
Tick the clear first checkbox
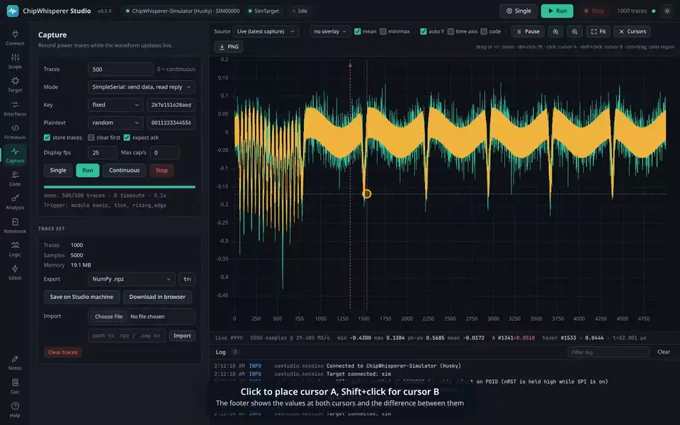(x=91, y=137)
